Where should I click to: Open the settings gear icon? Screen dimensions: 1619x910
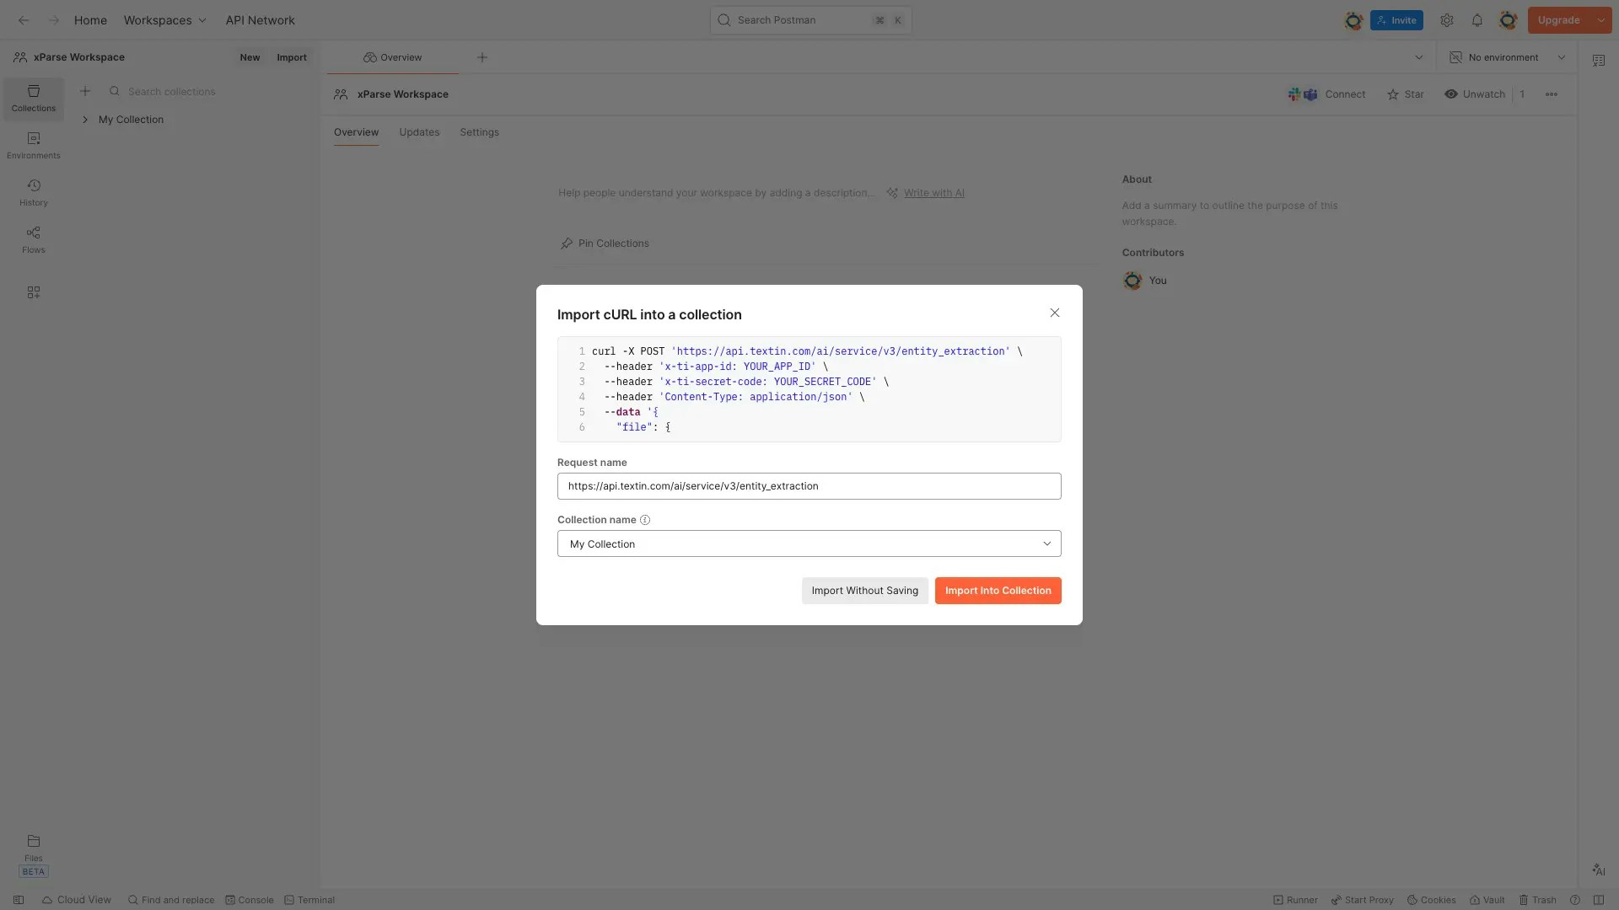tap(1447, 20)
